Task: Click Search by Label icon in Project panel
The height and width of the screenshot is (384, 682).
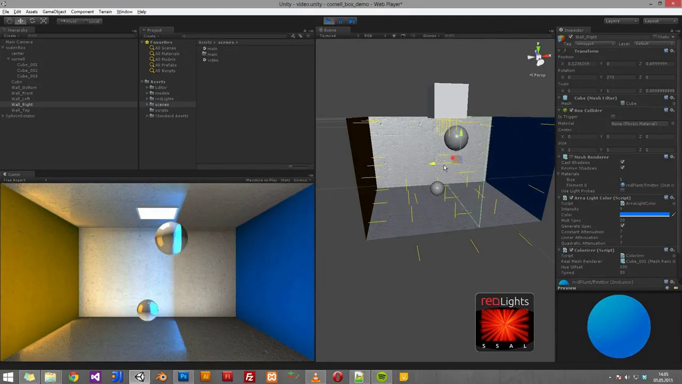Action: click(300, 36)
